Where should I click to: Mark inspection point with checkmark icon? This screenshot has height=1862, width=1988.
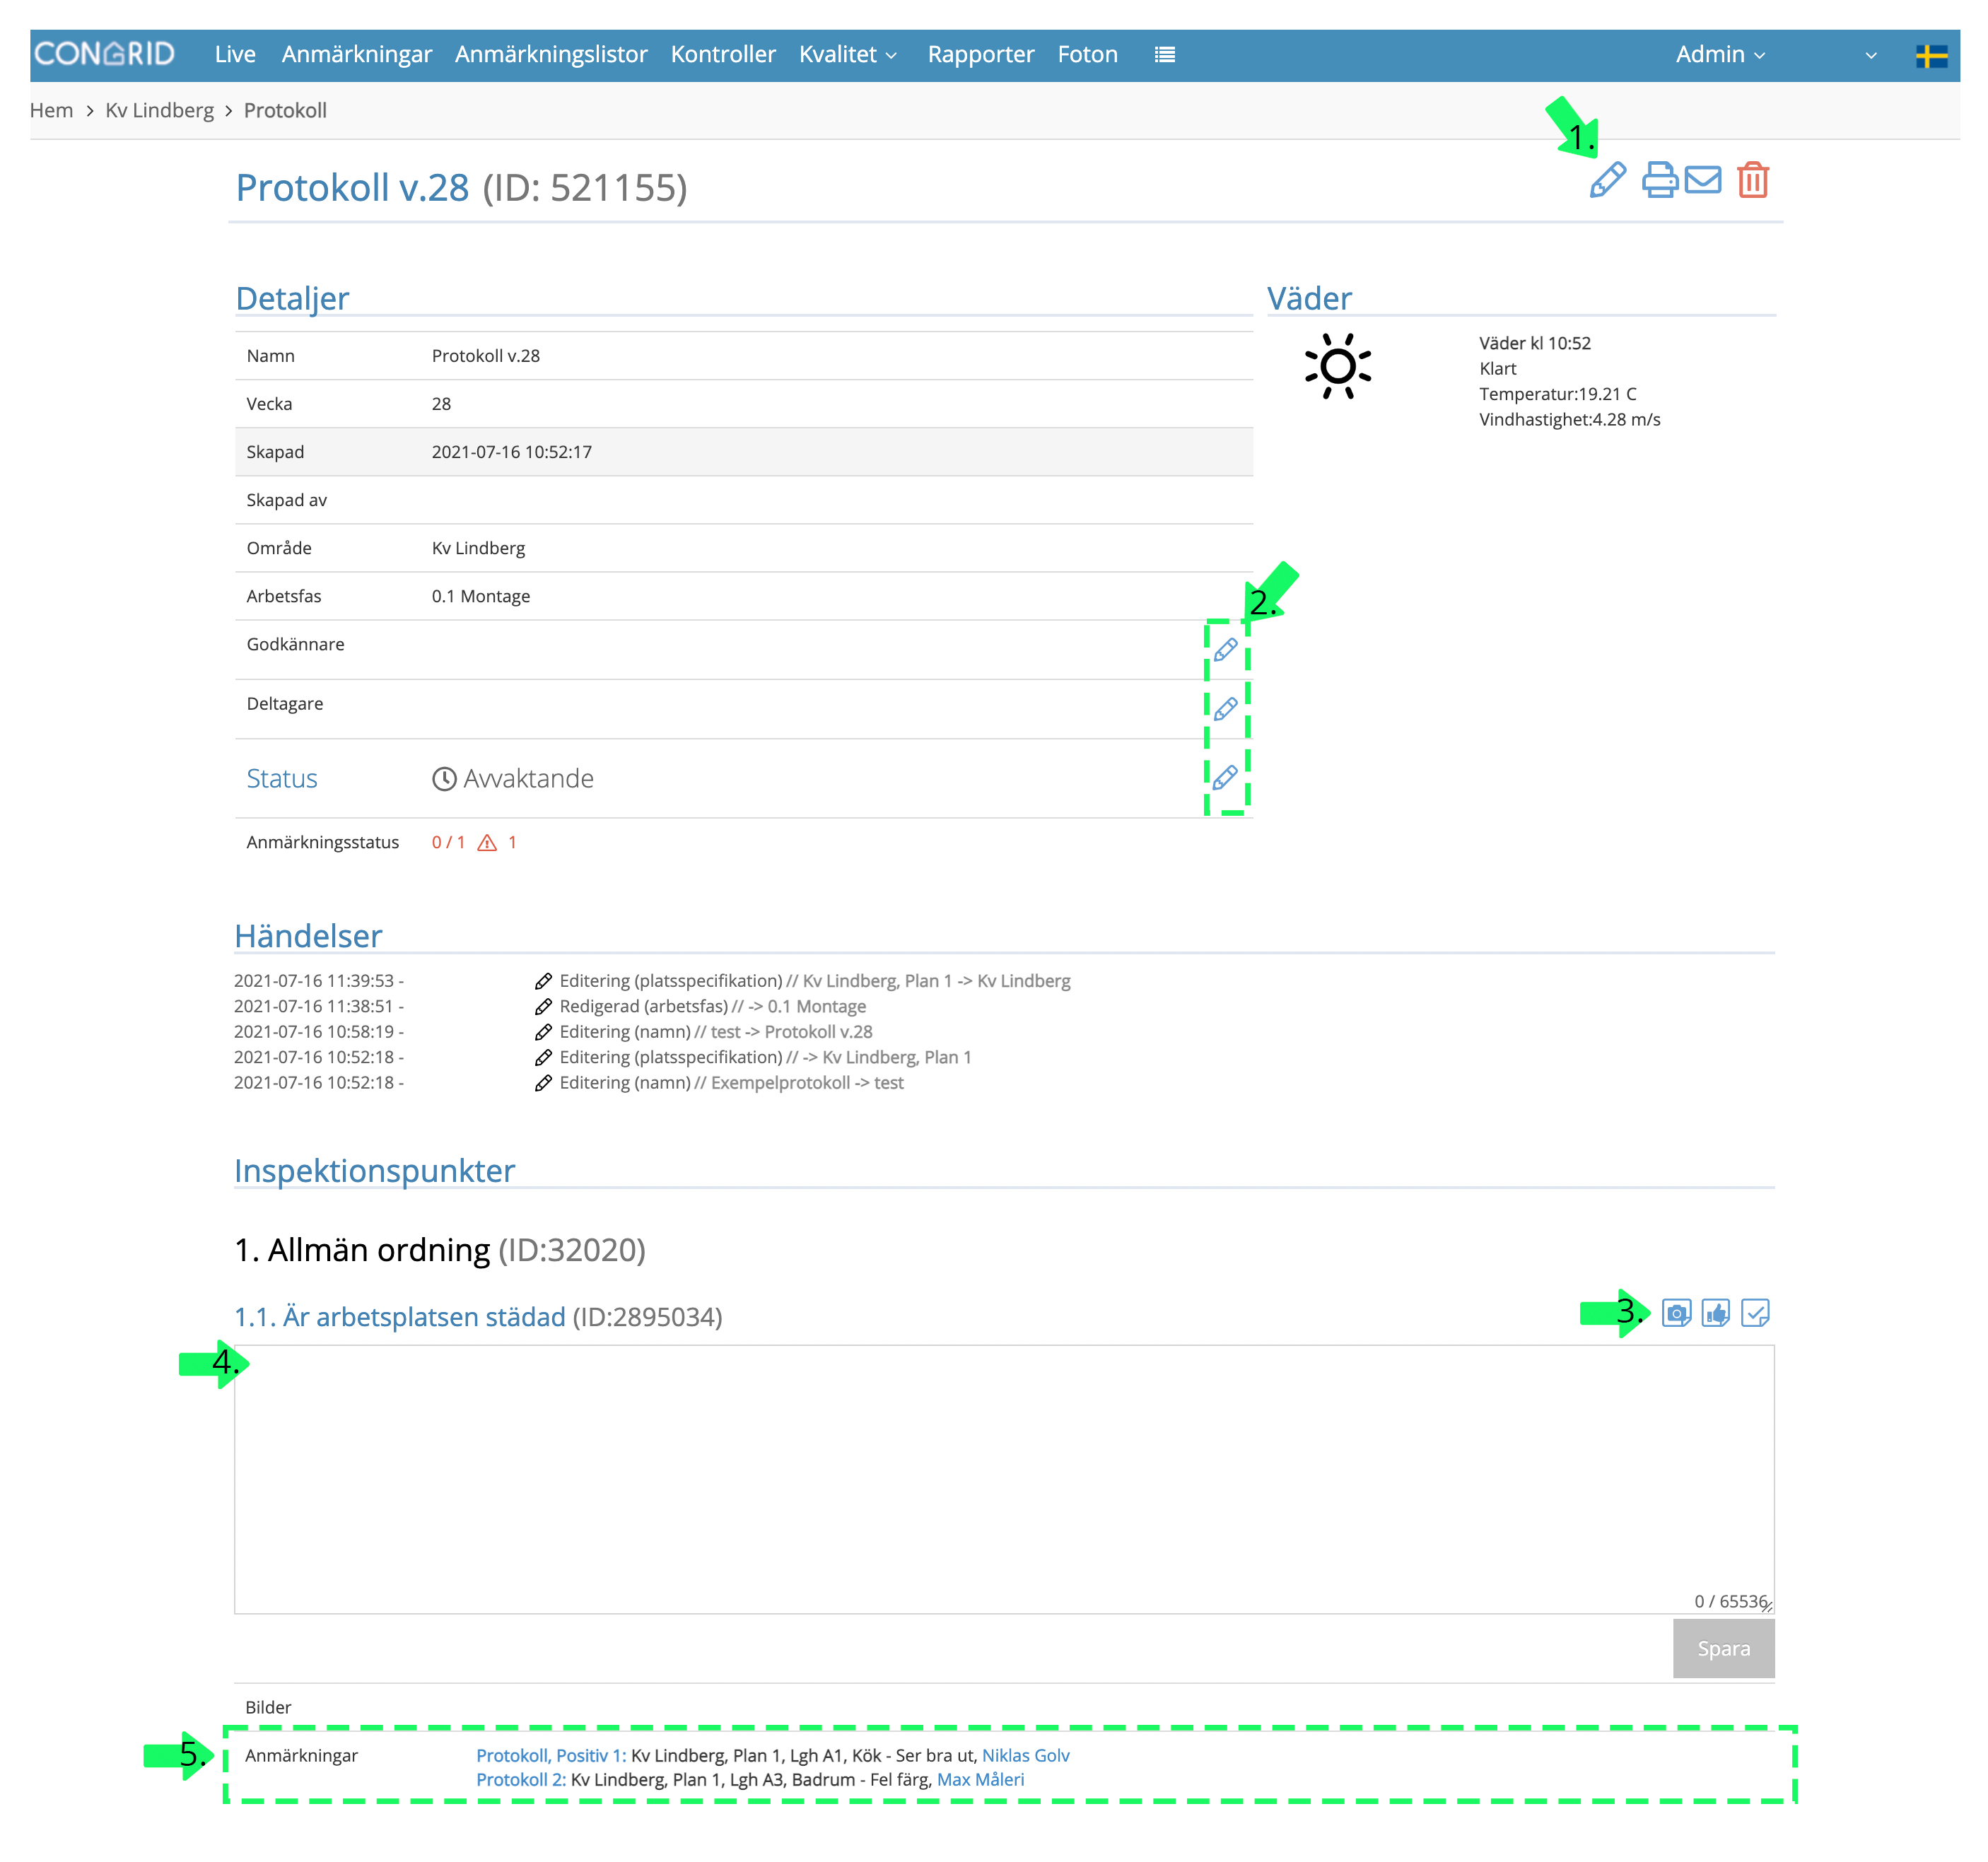1755,1313
